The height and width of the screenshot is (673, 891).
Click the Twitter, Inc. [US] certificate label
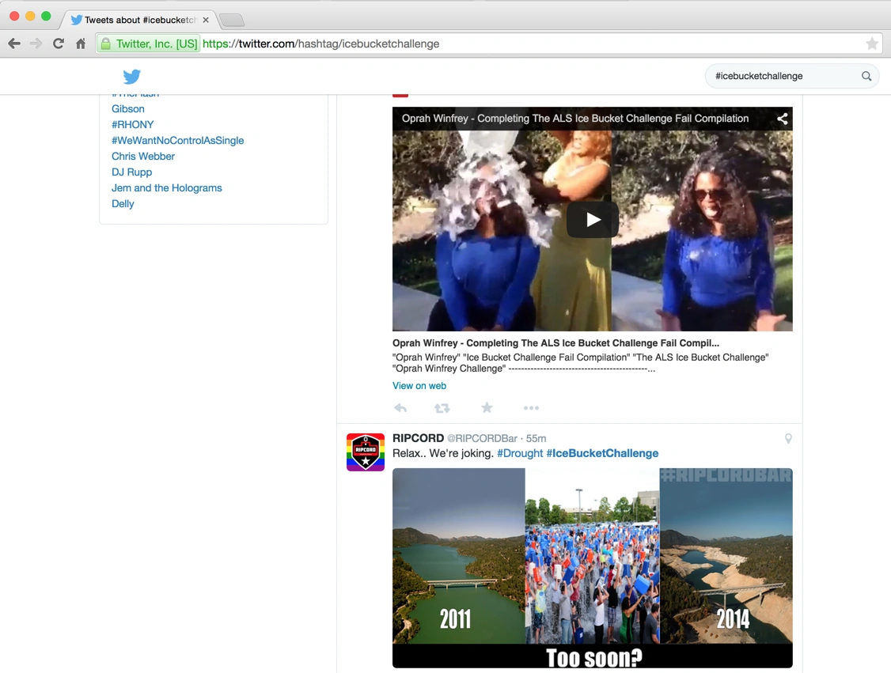(157, 43)
